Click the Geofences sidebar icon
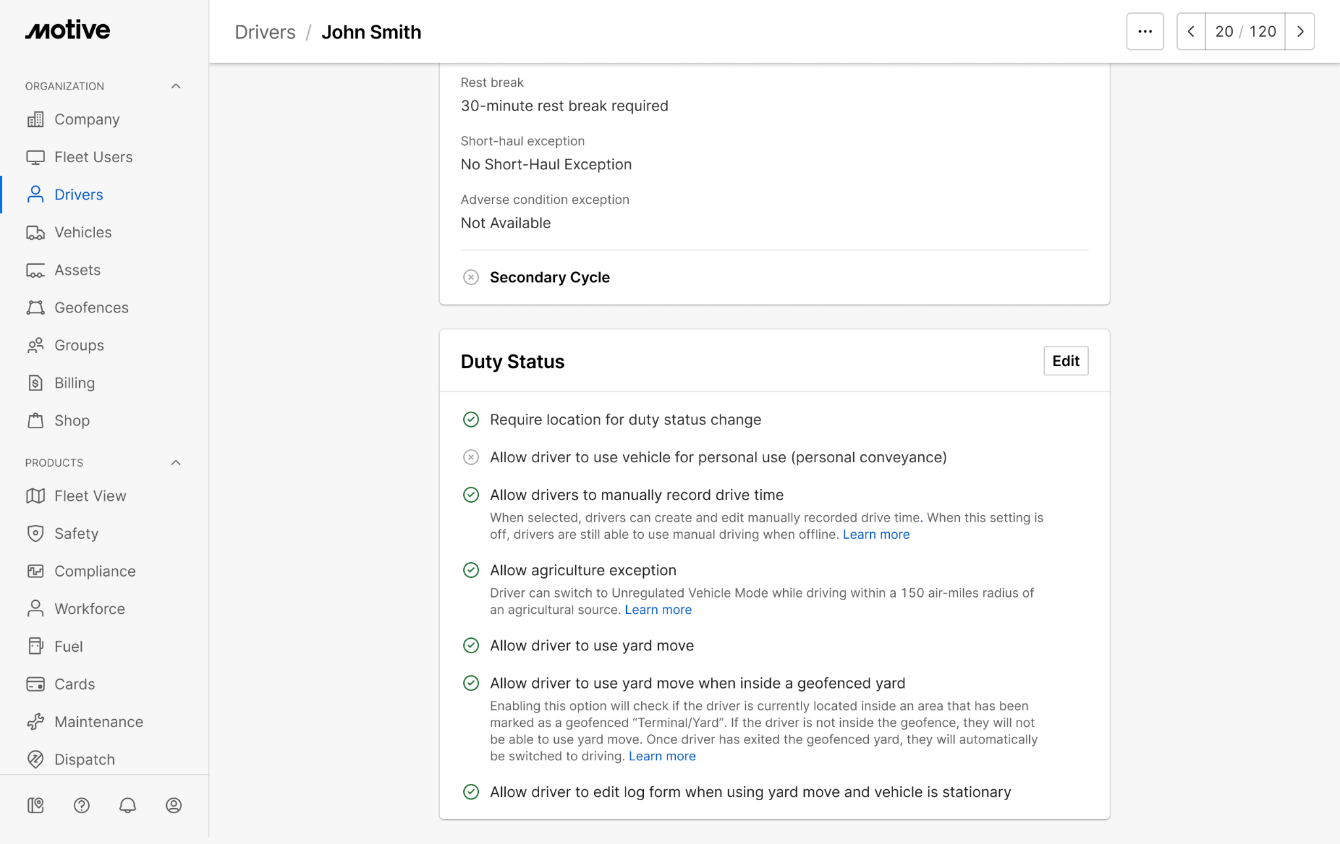 (35, 308)
